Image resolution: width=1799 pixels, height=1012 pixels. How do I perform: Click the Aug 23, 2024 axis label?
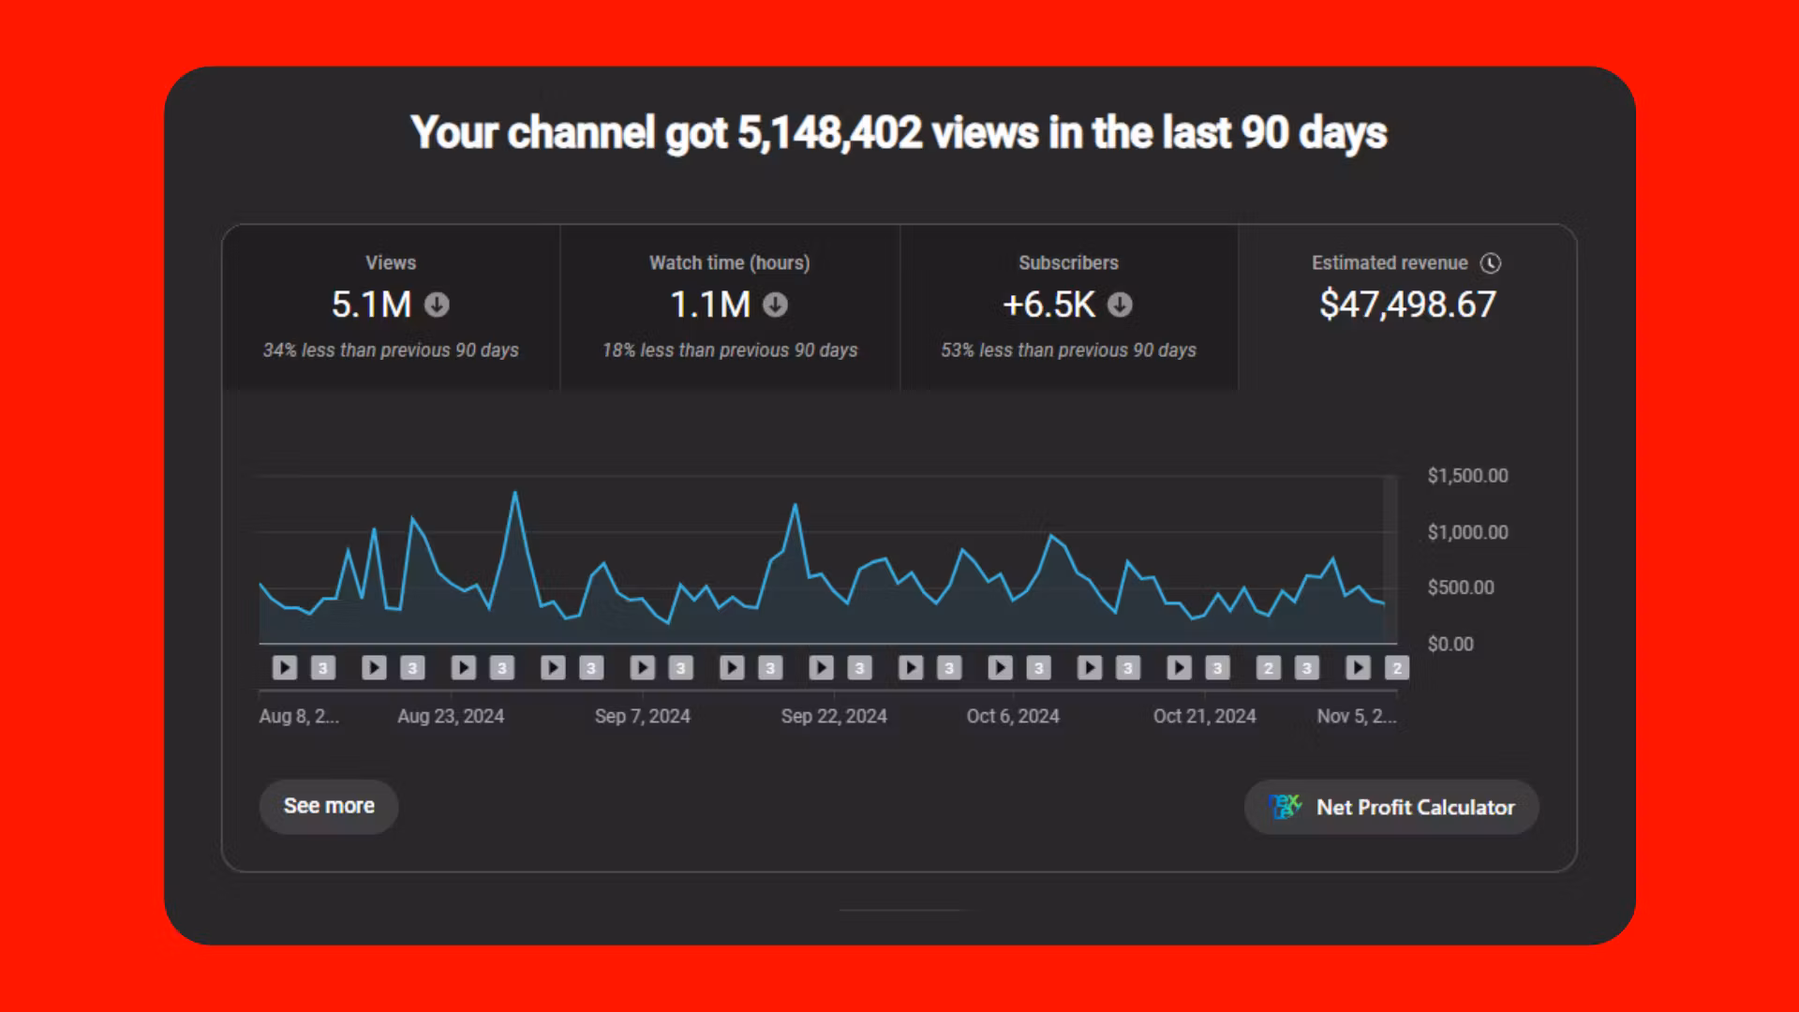coord(451,716)
